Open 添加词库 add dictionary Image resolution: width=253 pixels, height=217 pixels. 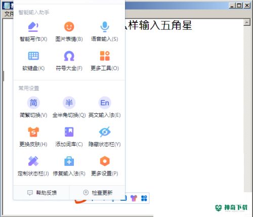click(x=69, y=137)
